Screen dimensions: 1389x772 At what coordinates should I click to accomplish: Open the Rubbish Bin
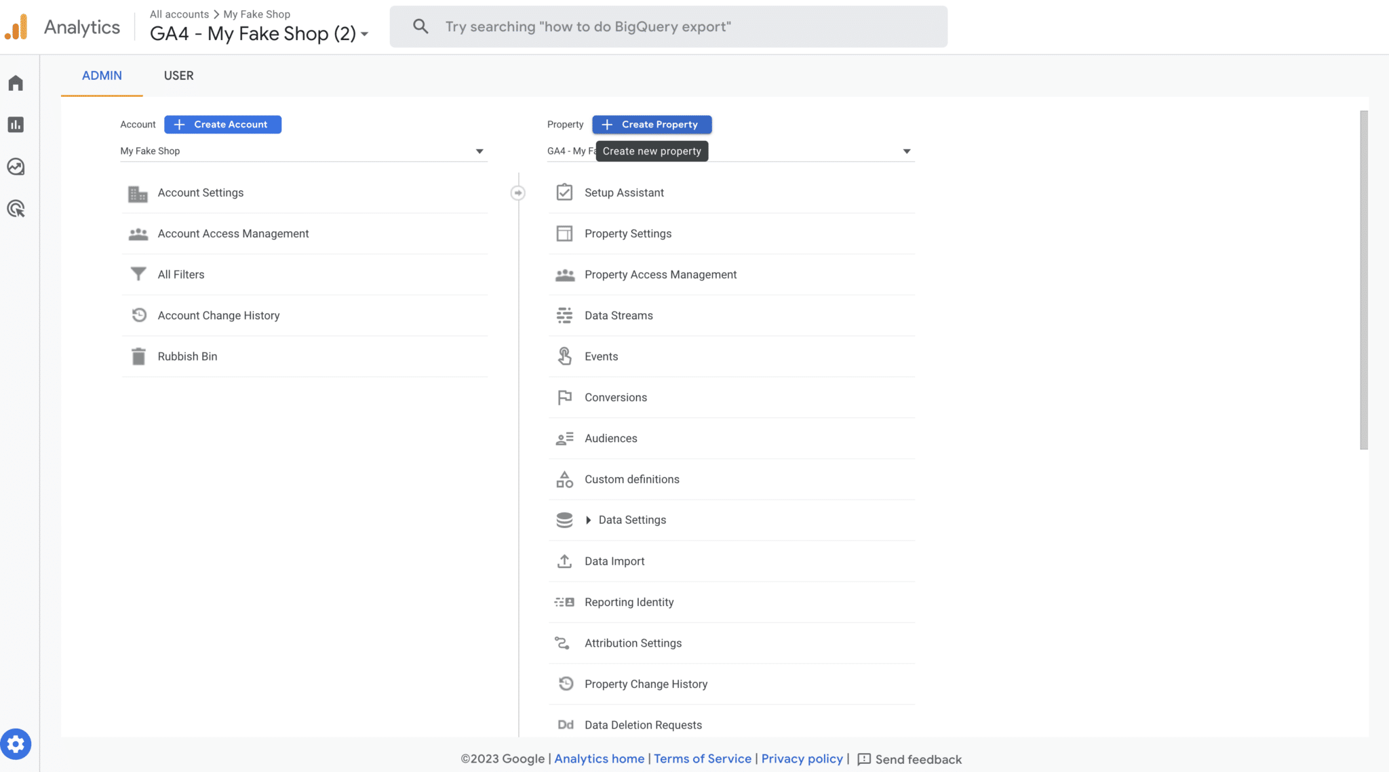click(x=305, y=357)
